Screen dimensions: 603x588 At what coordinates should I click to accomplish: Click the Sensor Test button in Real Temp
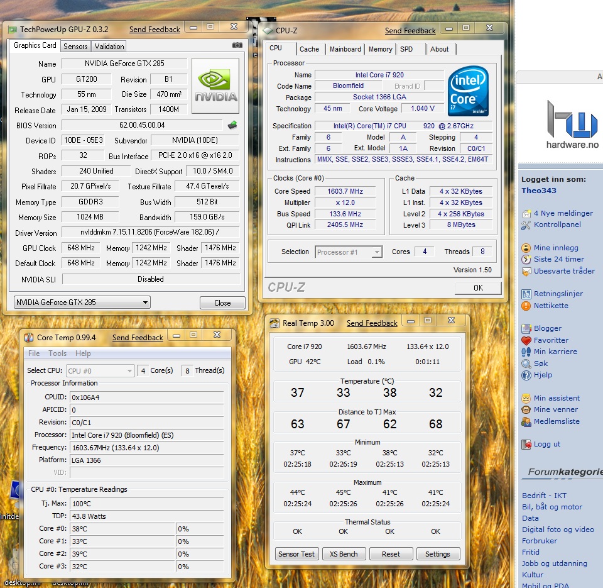pos(296,554)
